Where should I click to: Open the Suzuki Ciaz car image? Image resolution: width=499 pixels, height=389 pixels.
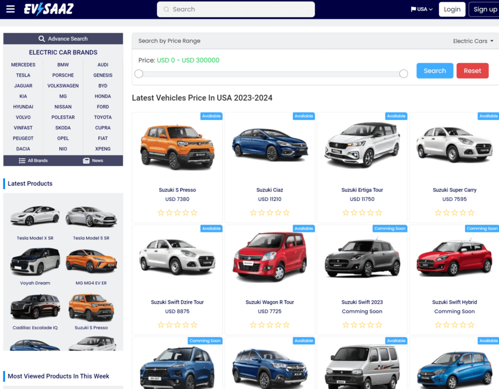click(x=270, y=144)
